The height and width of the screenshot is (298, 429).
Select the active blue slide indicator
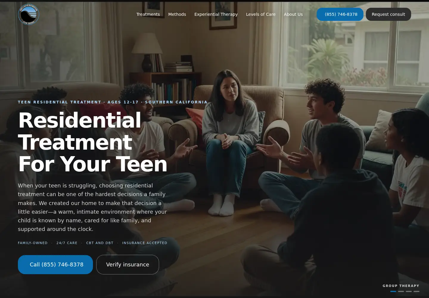click(x=393, y=291)
